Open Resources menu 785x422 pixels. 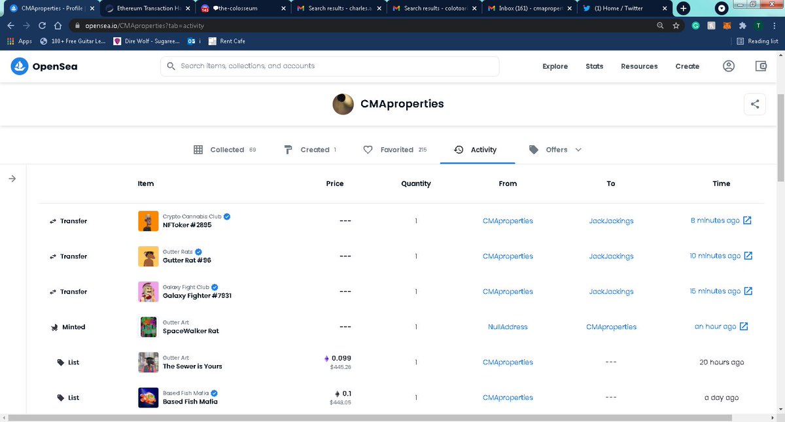(x=639, y=66)
